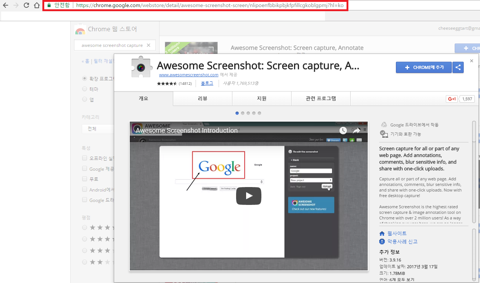Click the Chrome 웹 스토어 title text

coord(113,29)
